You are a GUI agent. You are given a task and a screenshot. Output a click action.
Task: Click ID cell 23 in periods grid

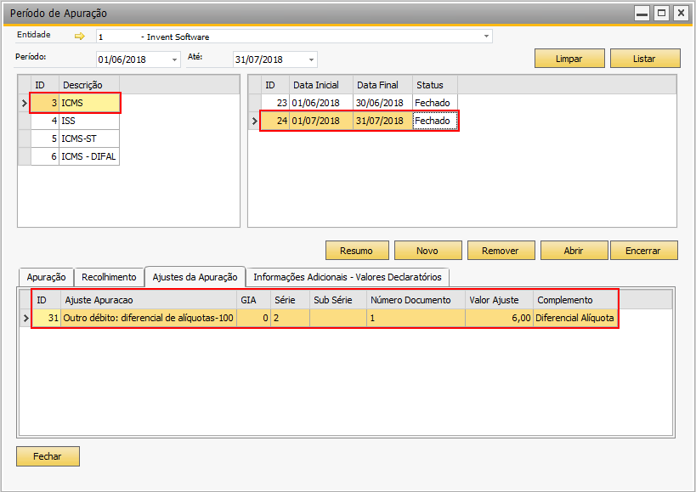tap(275, 103)
